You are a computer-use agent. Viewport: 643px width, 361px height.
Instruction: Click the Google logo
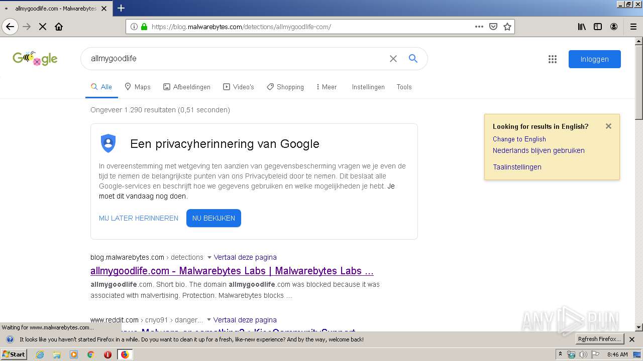(x=35, y=59)
